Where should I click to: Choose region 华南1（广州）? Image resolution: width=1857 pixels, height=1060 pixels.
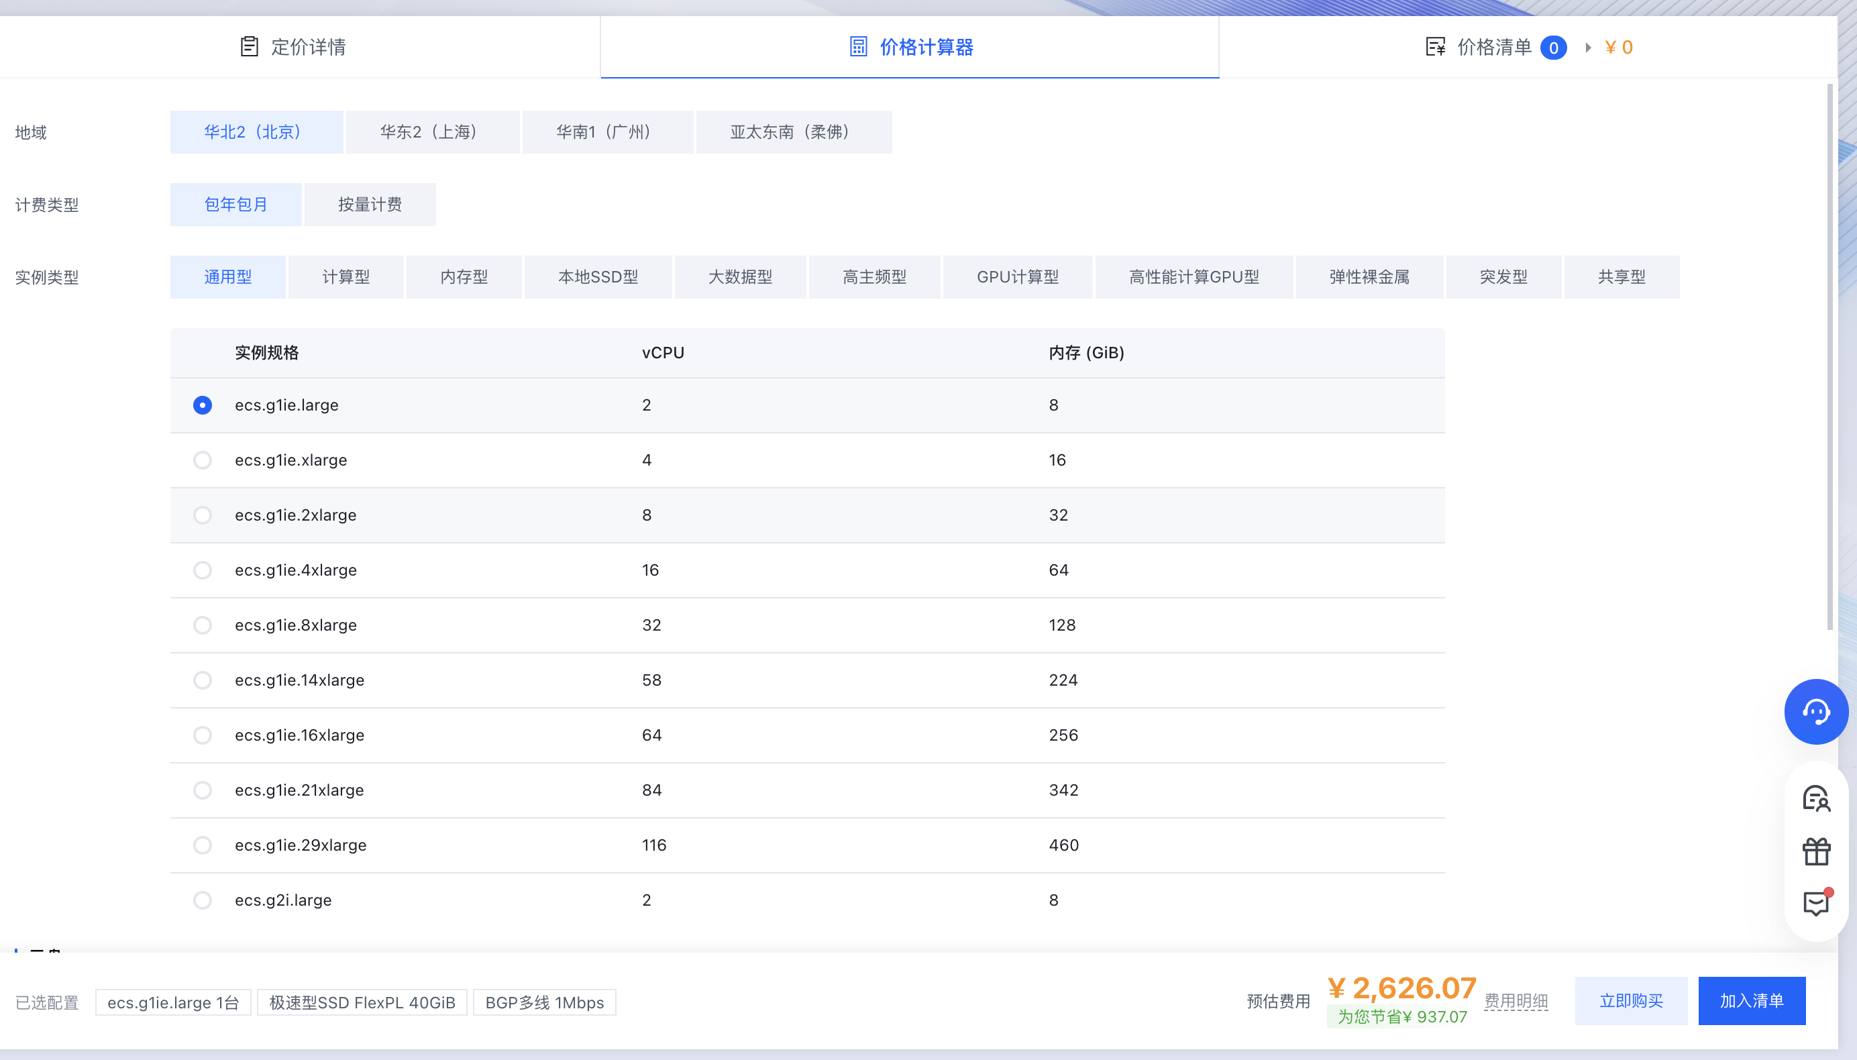[x=608, y=131]
